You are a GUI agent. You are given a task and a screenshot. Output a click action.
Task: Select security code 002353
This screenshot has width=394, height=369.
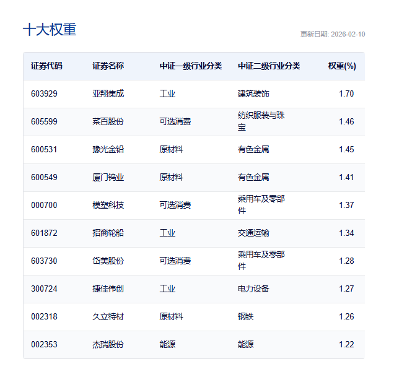[44, 345]
